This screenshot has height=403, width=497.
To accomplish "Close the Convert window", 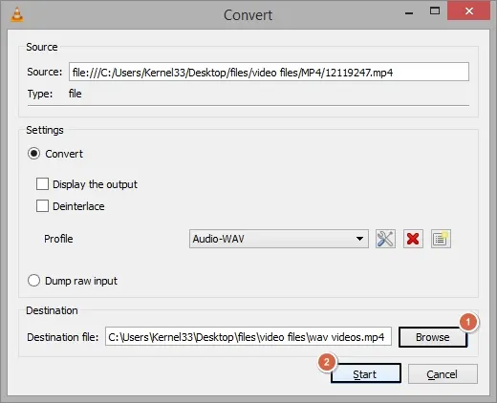I will (468, 11).
